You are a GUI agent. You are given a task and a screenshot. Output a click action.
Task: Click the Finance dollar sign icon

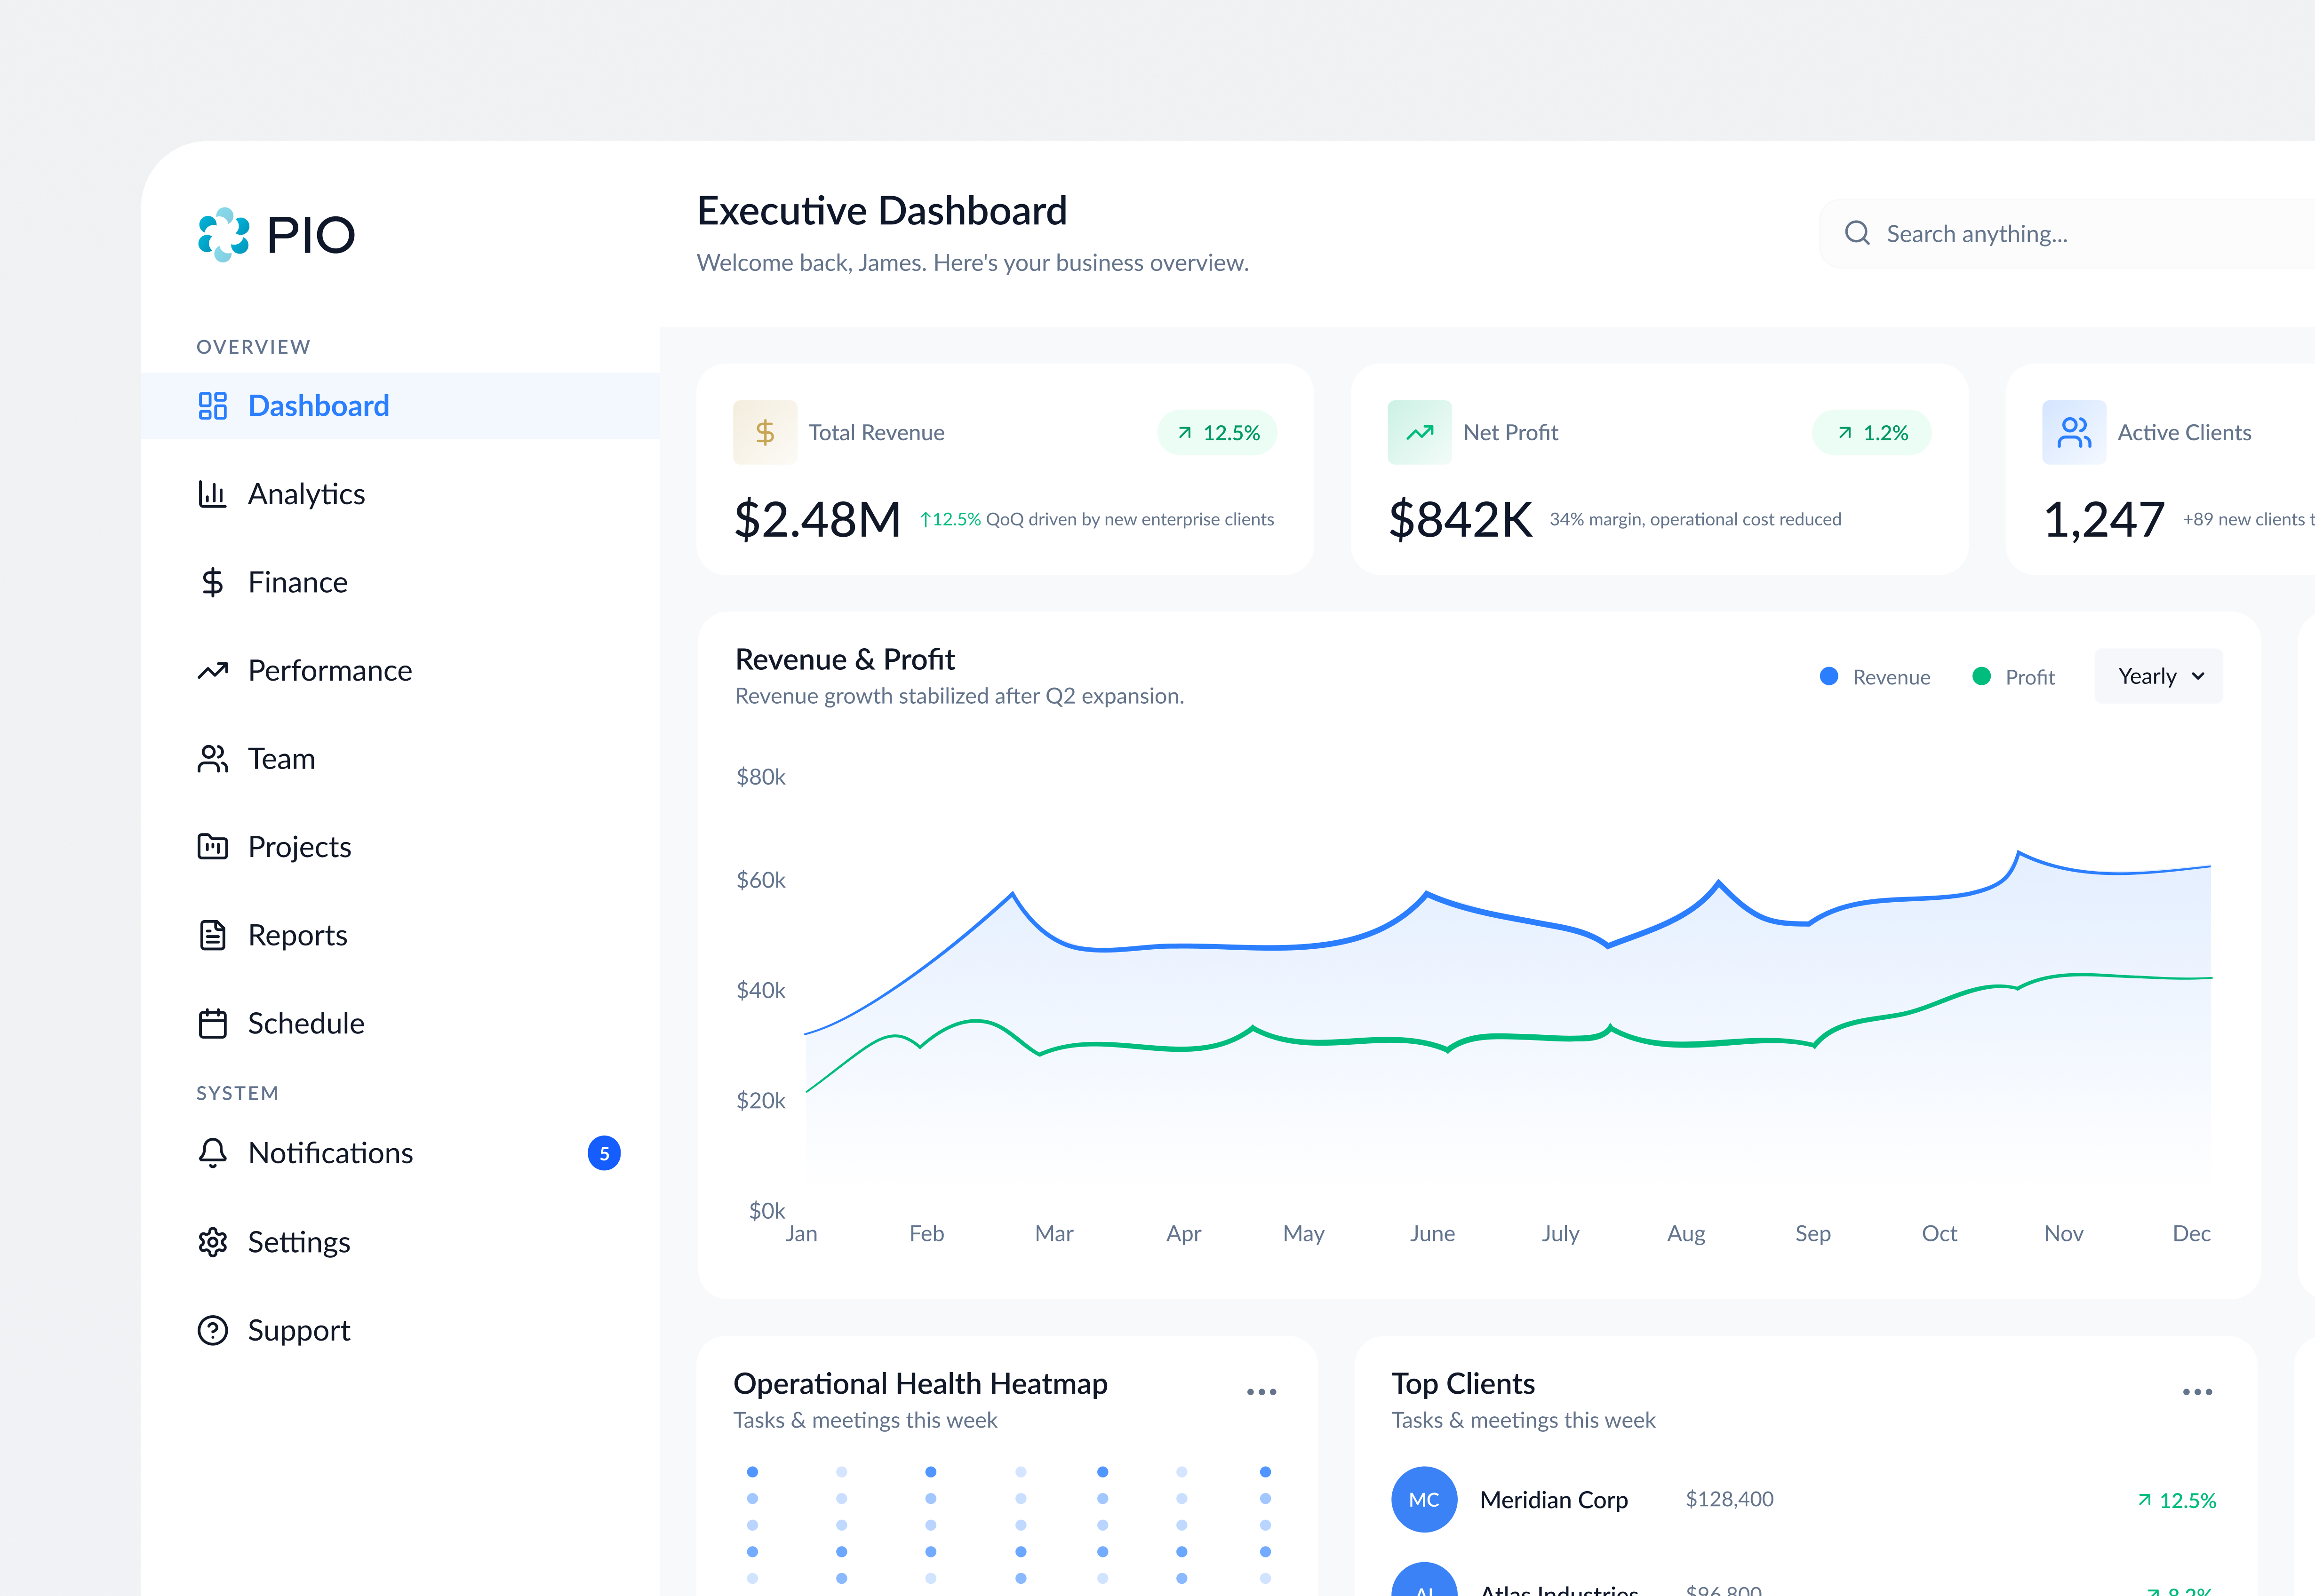pos(212,581)
